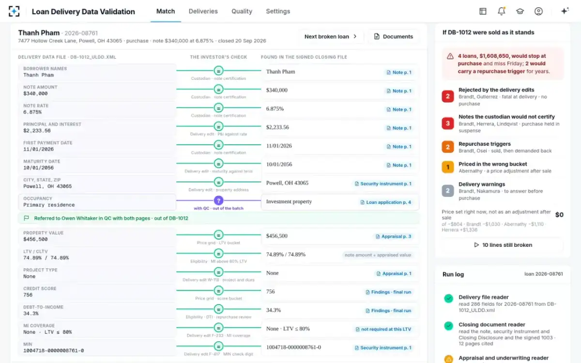
Task: Click the 'not required at this LTV' tag
Action: pos(383,329)
